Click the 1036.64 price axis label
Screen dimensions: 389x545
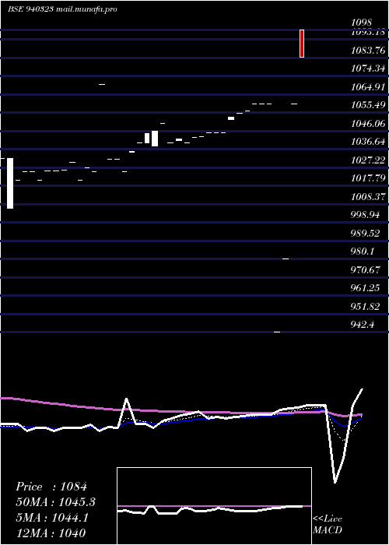368,142
